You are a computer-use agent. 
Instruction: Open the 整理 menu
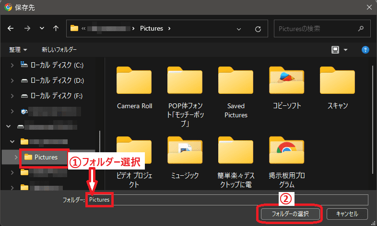click(x=18, y=50)
